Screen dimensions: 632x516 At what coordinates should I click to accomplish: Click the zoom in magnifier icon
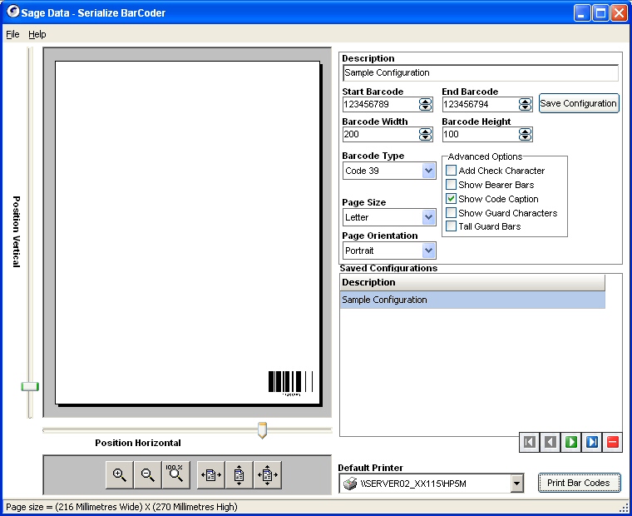(x=119, y=475)
